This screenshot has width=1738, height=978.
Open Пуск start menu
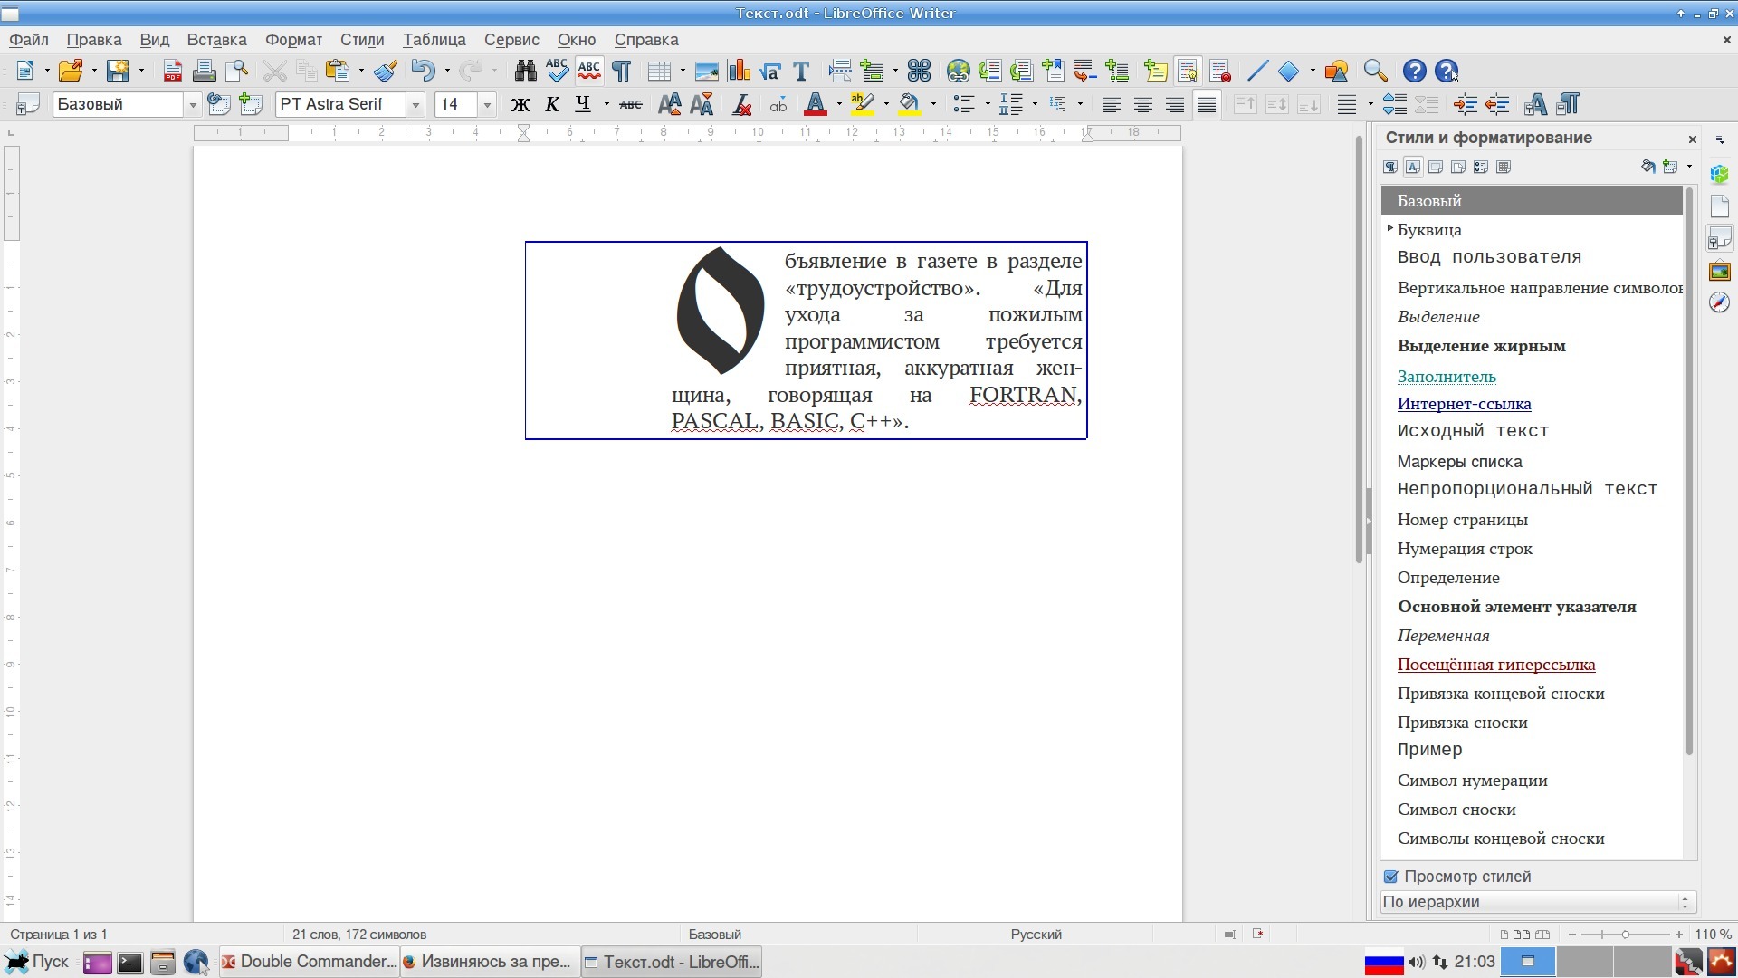36,962
